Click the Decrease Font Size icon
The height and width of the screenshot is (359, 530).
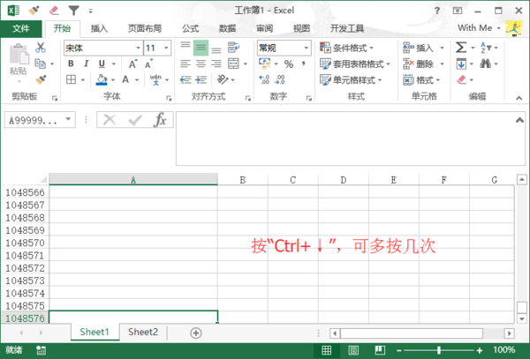(148, 64)
